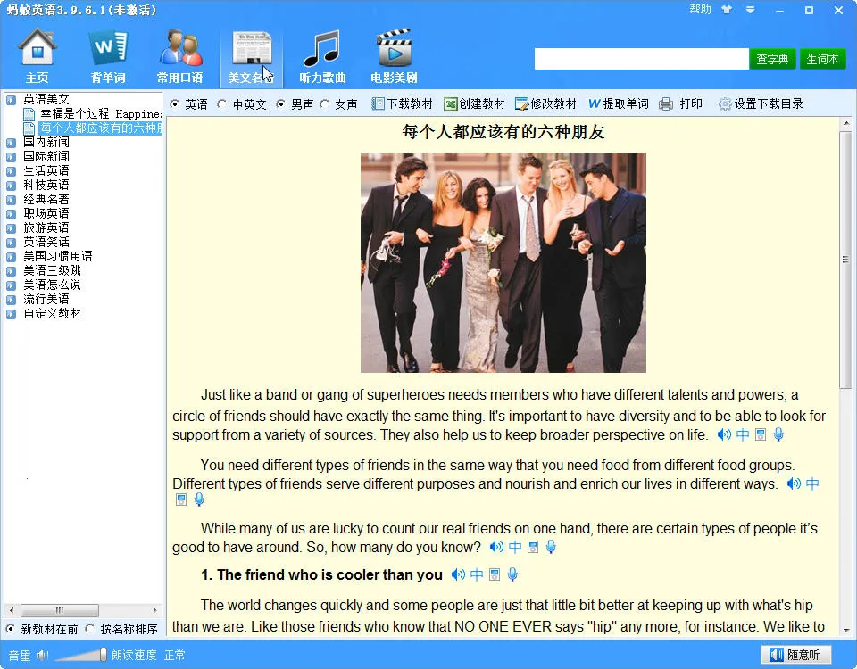Screen dimensions: 857x669
Task: Click the 设置下载目录 gear icon
Action: [x=725, y=104]
